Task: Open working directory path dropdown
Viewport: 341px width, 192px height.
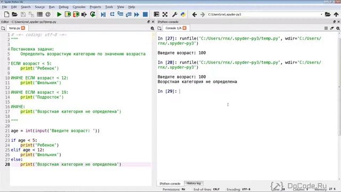Action: pyautogui.click(x=321, y=14)
